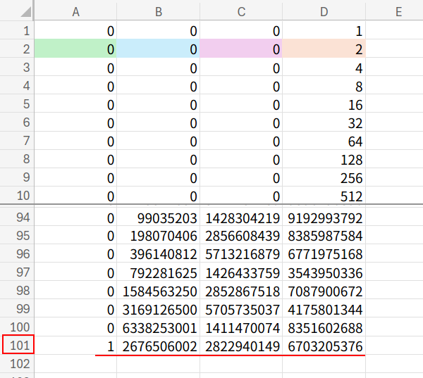Select row 94 header
This screenshot has width=423, height=378.
[17, 218]
